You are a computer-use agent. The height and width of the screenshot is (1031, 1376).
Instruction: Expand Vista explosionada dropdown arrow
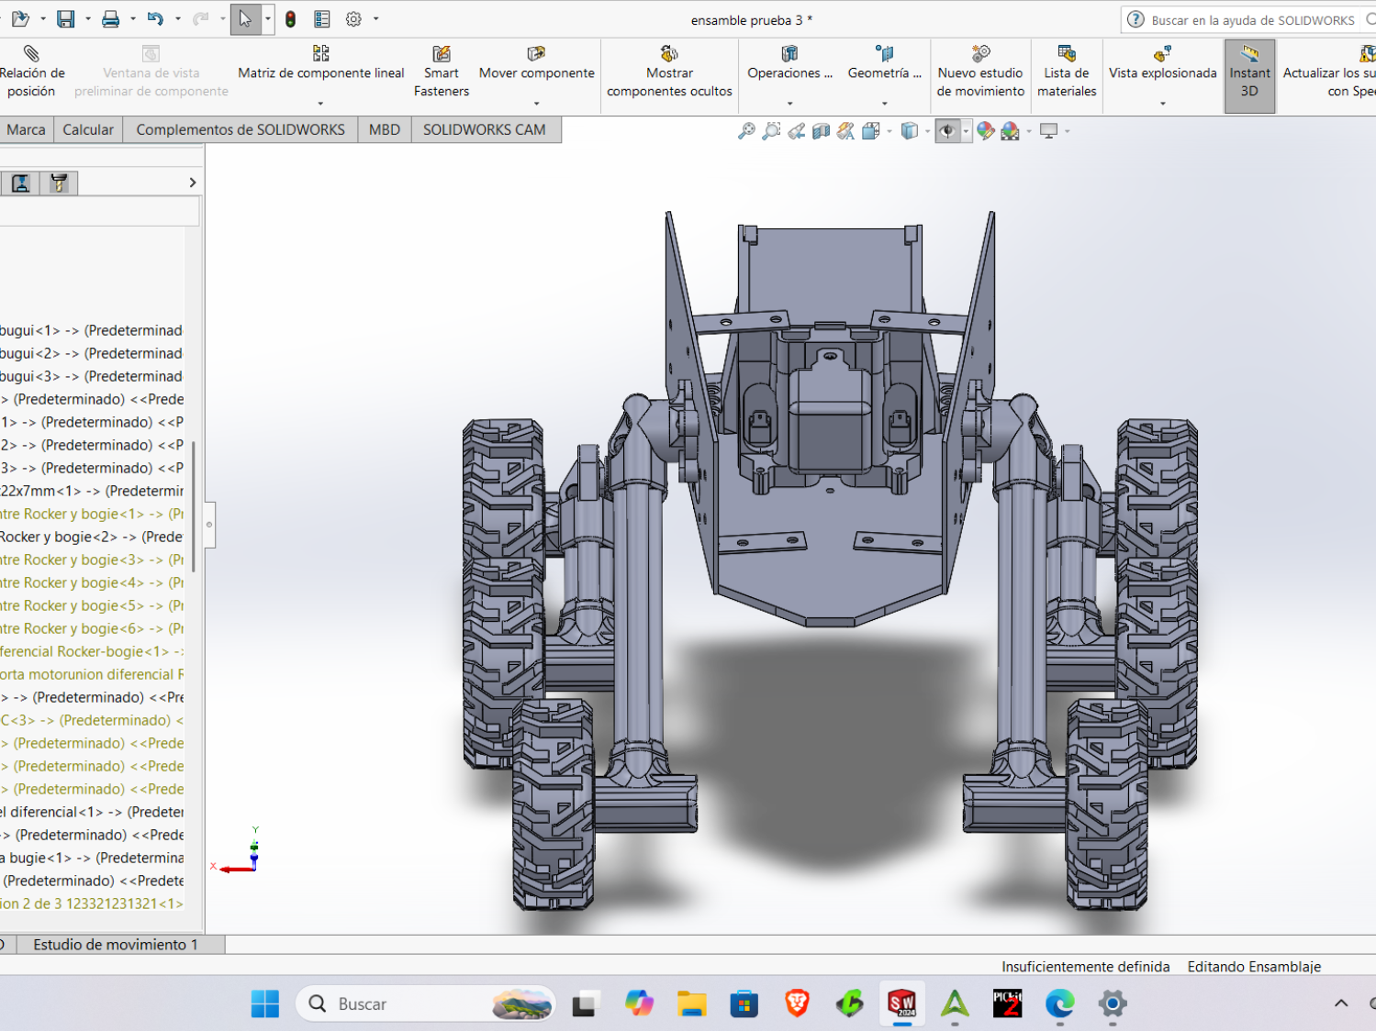[1163, 104]
